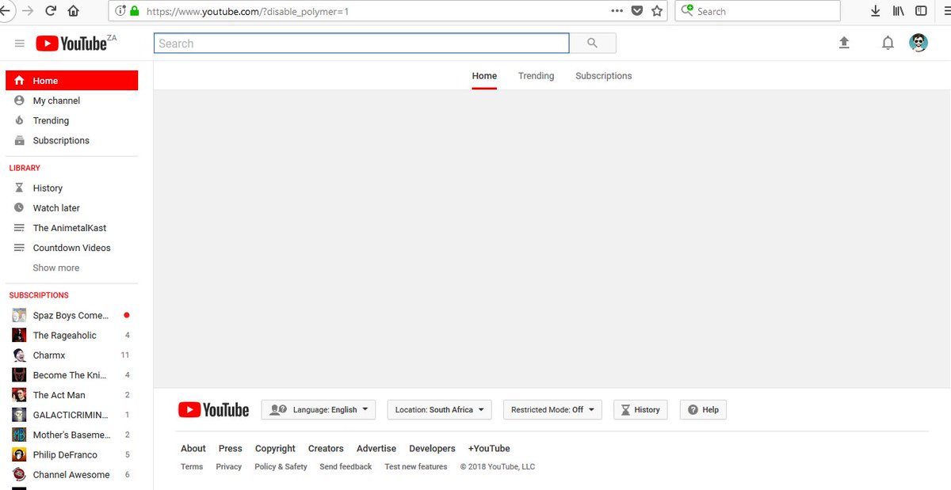Open the Language: English dropdown
Screen dimensions: 951x490
point(319,409)
